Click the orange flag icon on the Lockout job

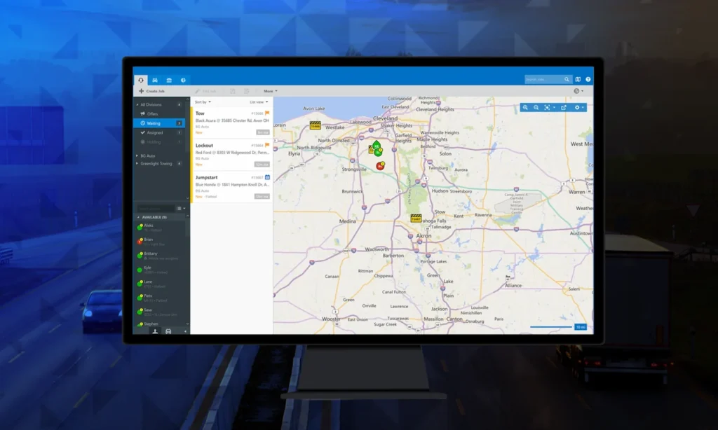pyautogui.click(x=267, y=146)
